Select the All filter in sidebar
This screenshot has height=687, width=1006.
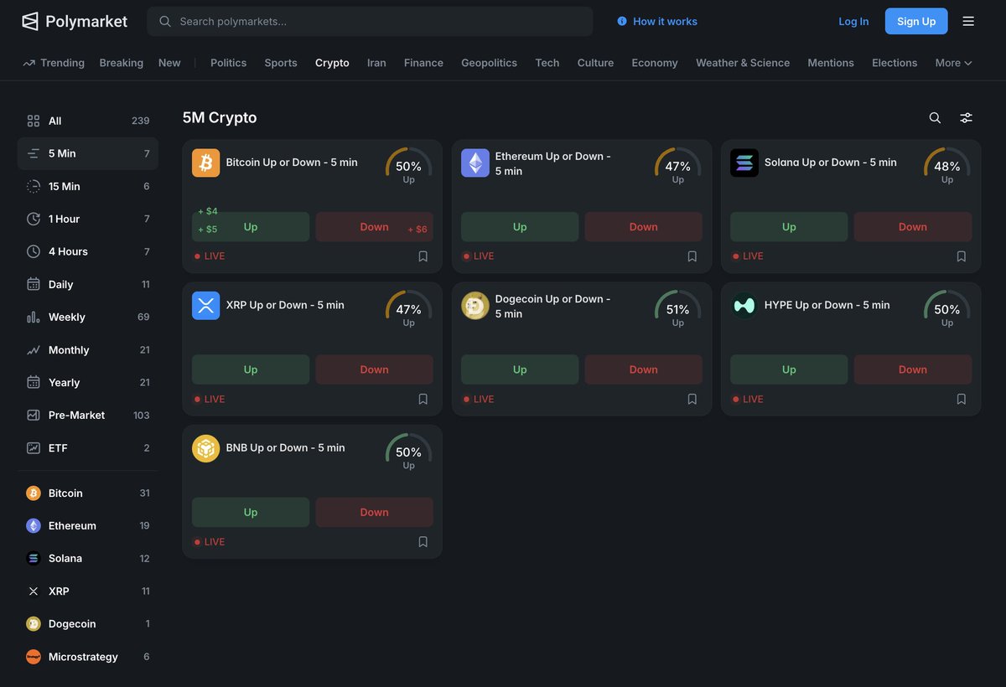click(x=88, y=121)
